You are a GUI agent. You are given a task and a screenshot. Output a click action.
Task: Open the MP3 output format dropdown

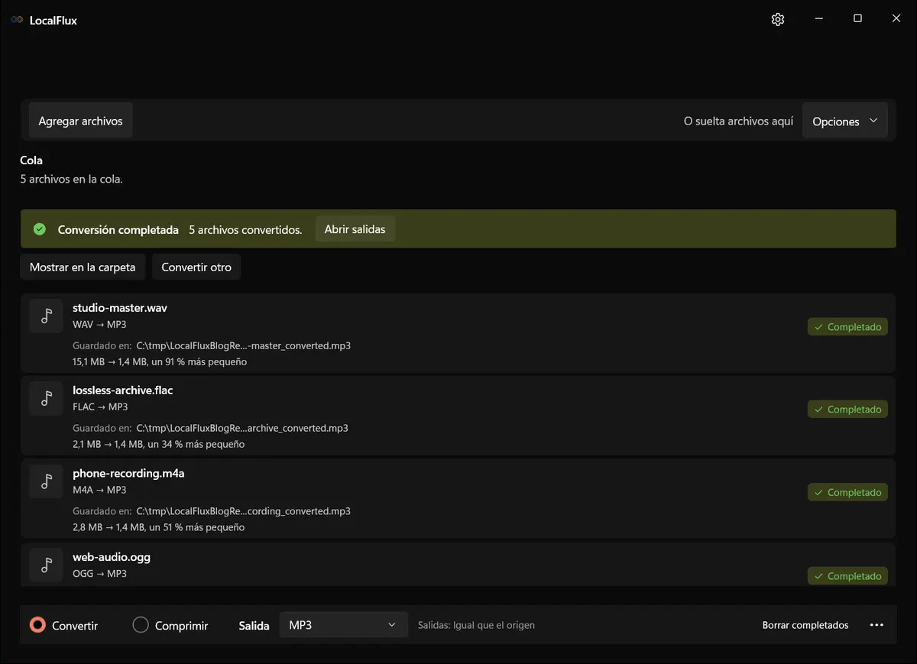[342, 625]
